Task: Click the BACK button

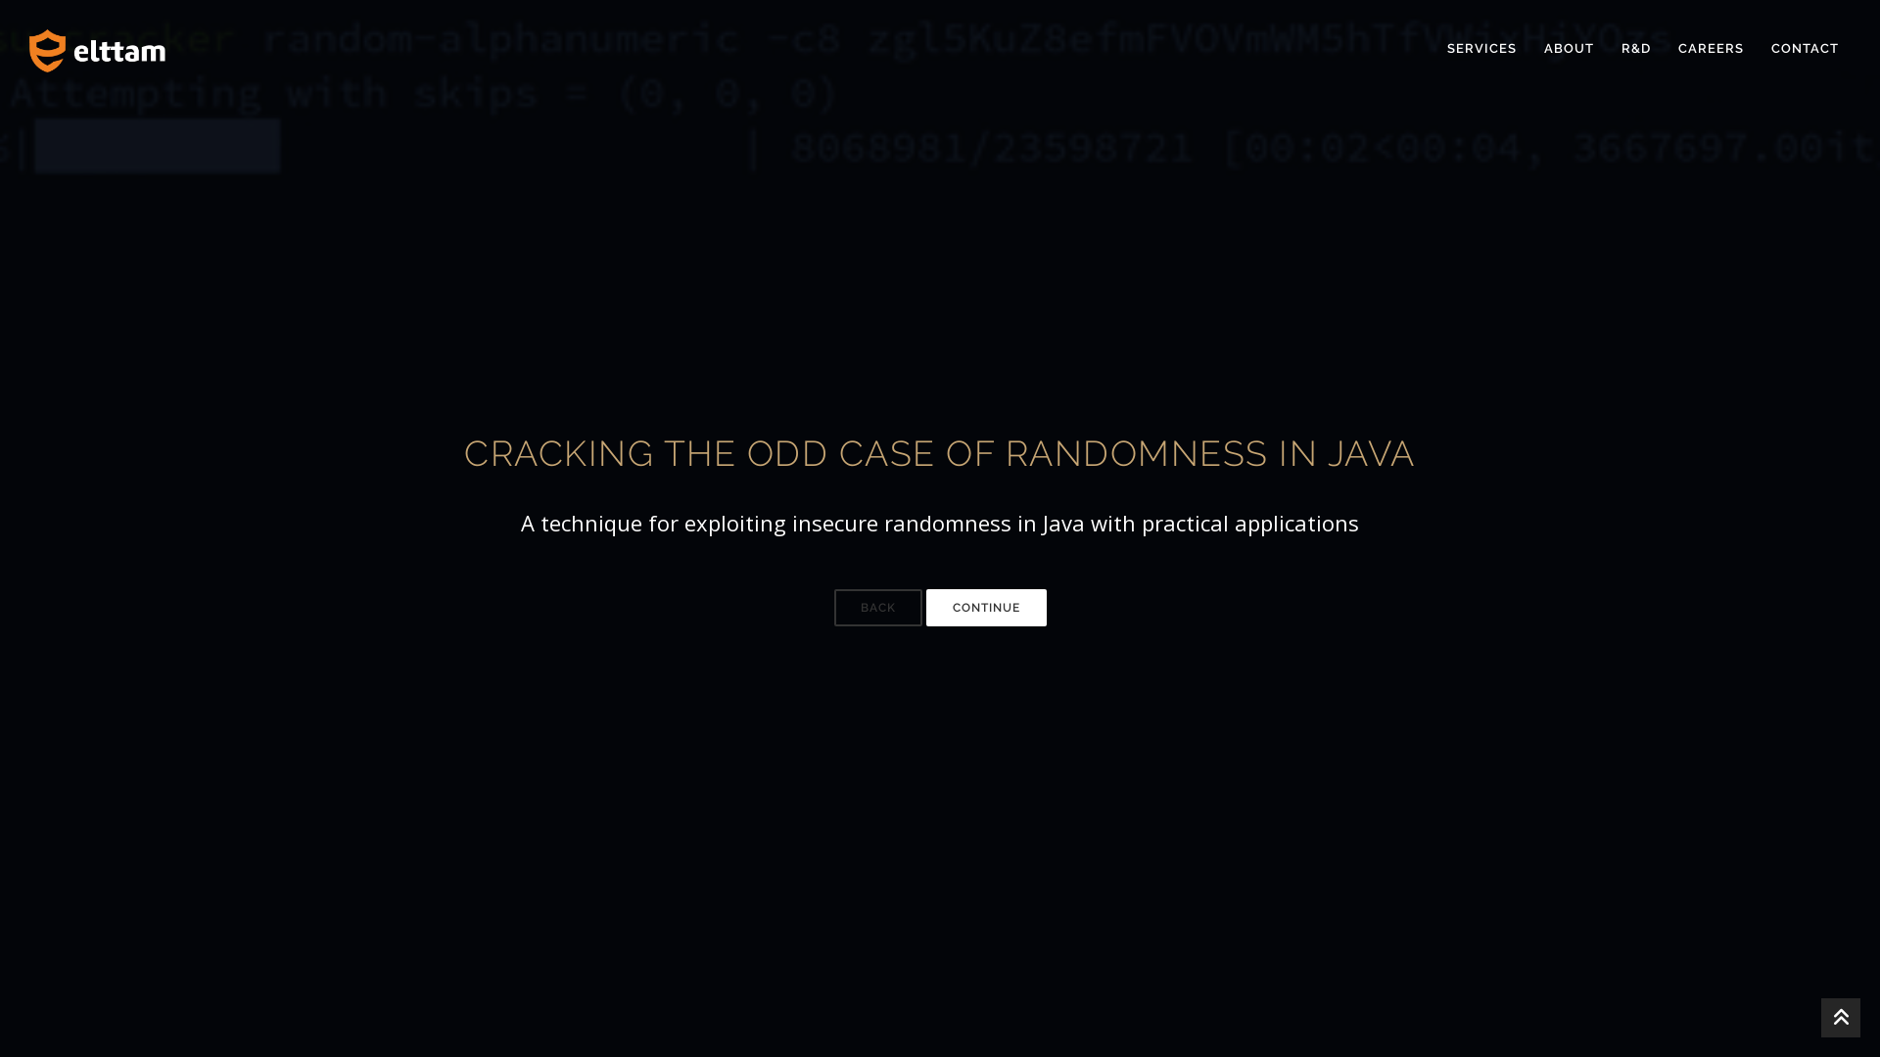Action: pos(878,607)
